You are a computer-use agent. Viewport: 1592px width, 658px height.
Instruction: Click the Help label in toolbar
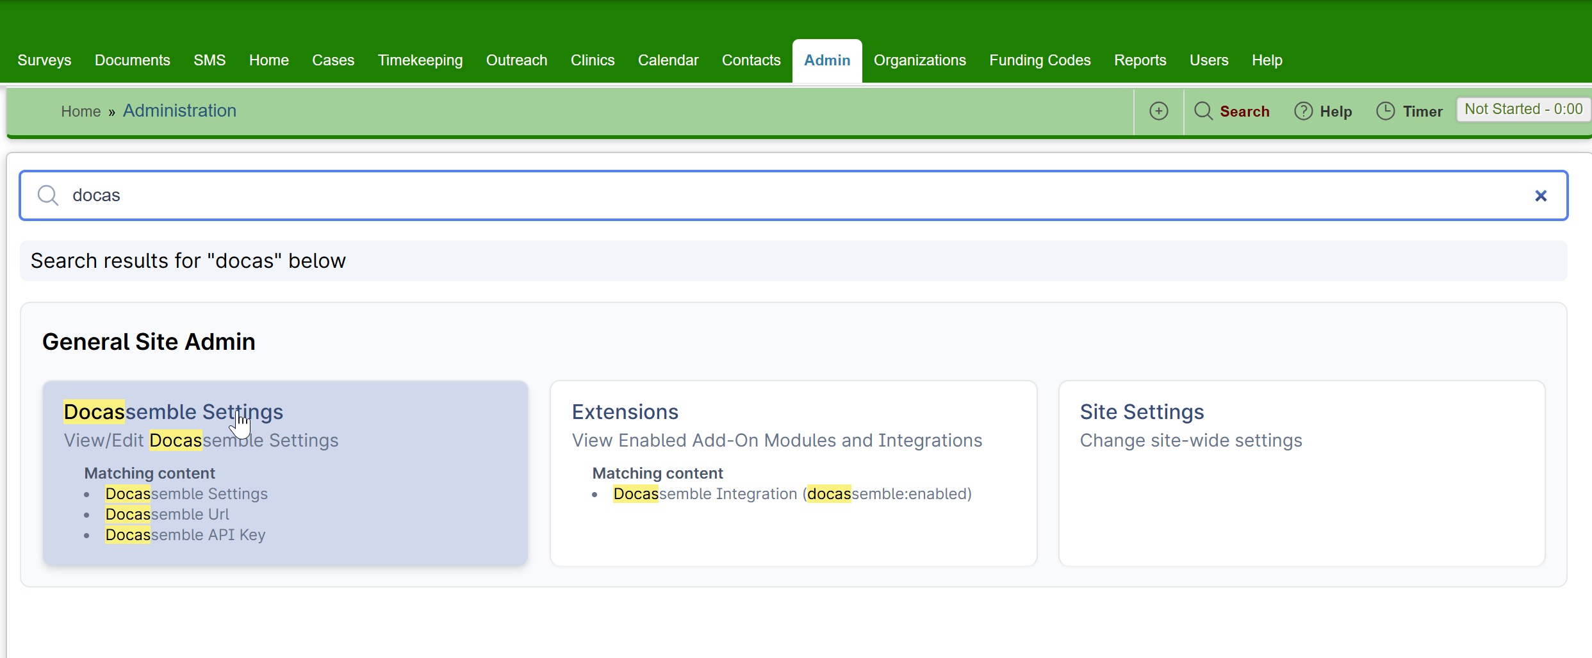coord(1336,111)
